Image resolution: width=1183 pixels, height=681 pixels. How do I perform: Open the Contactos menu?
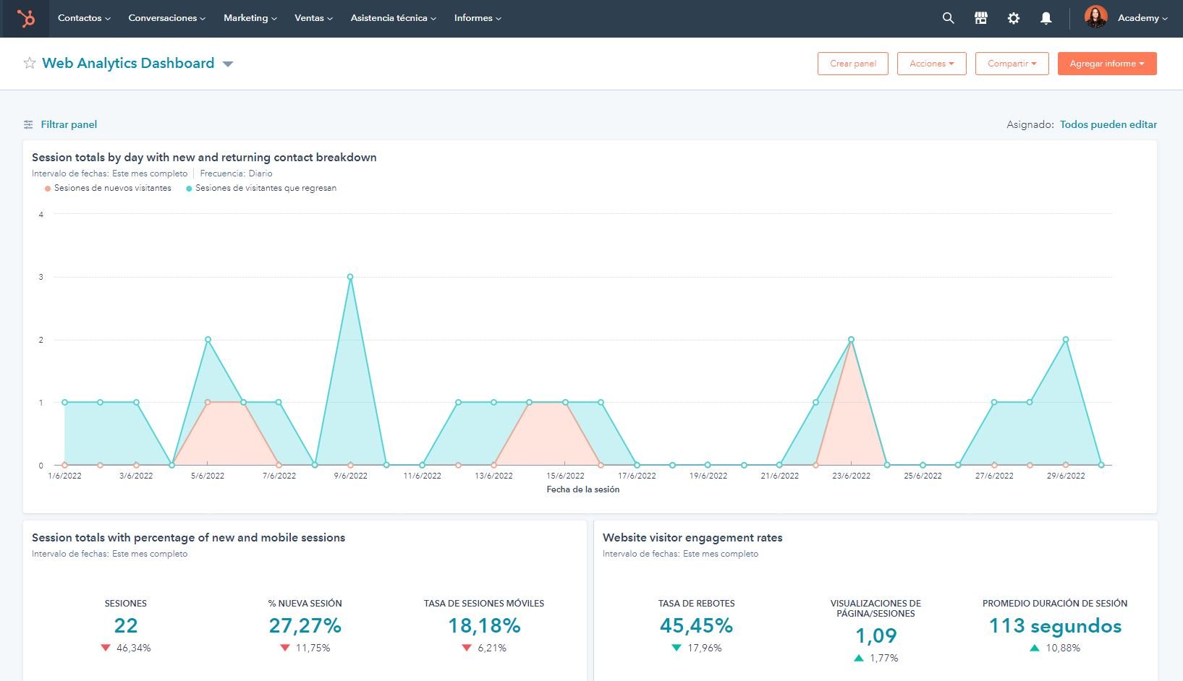84,18
